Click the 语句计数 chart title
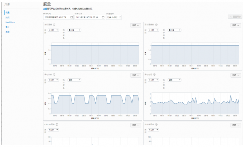243x147 pixels. 48,74
